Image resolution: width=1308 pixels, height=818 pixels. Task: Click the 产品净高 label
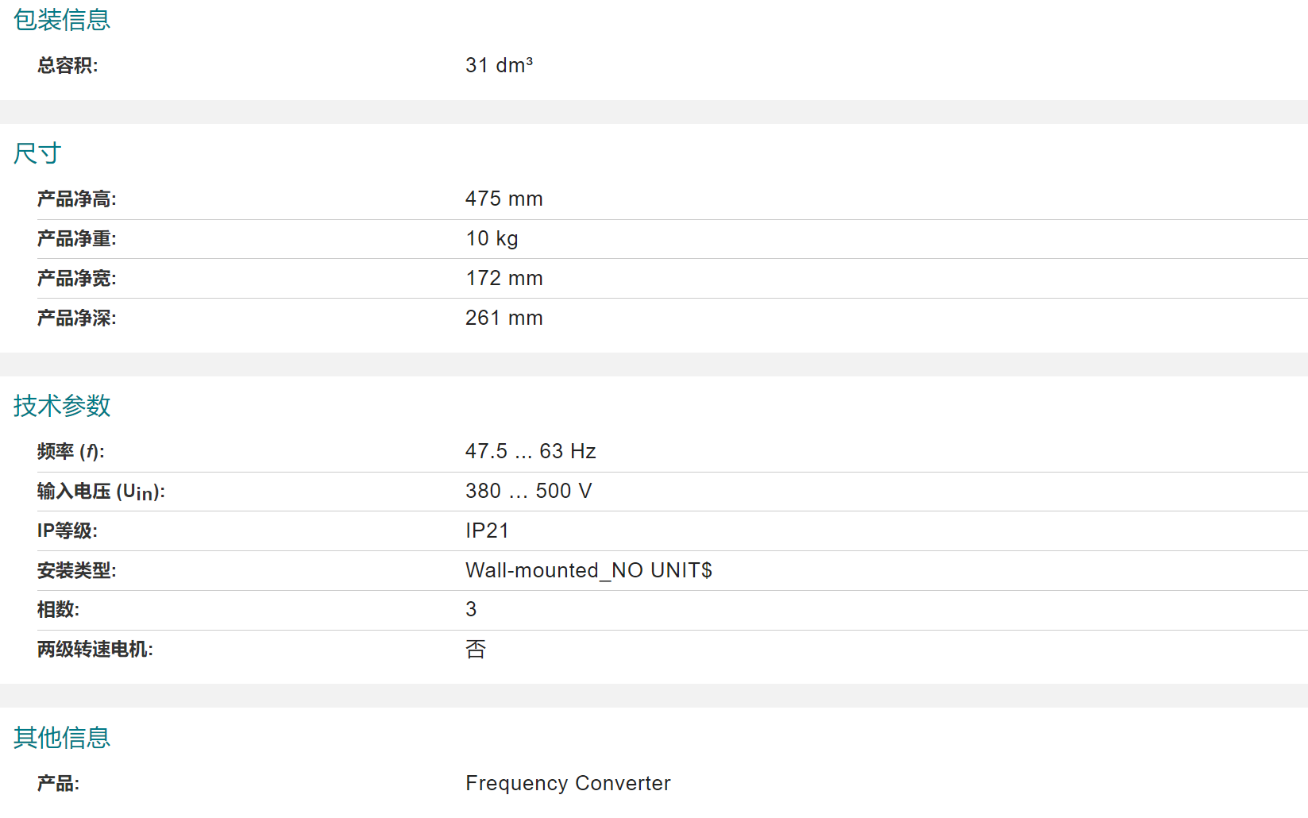click(x=77, y=199)
